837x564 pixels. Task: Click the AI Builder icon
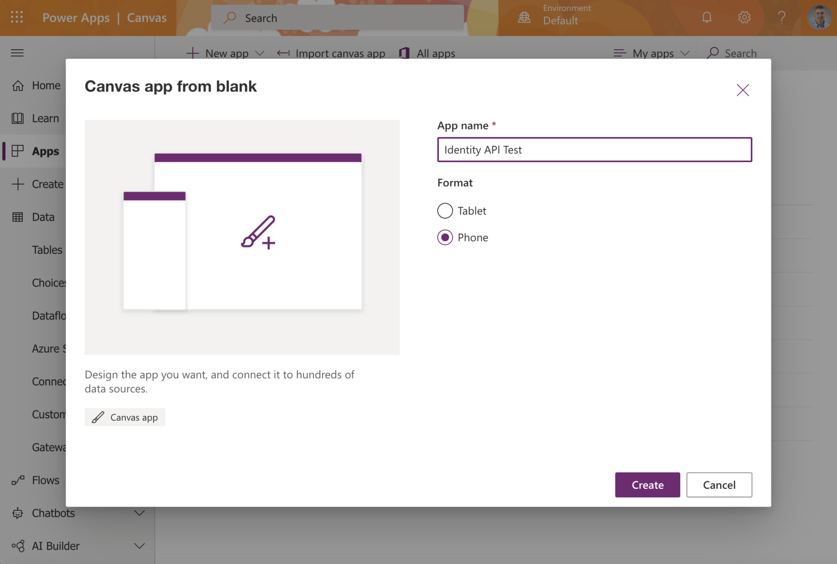pyautogui.click(x=18, y=546)
